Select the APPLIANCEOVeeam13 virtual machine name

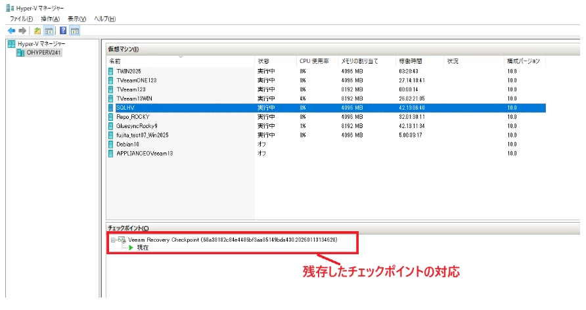coord(145,154)
